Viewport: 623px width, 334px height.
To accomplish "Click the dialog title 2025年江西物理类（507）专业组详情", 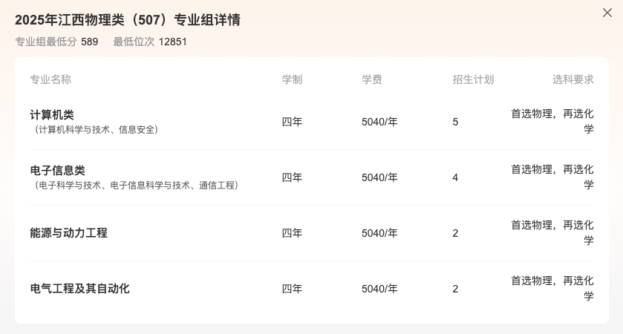I will 128,20.
